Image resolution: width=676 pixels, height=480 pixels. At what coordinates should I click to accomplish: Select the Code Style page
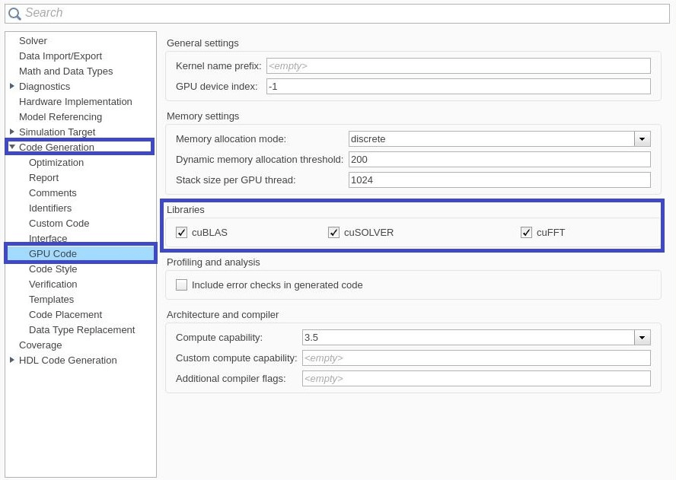click(x=53, y=269)
